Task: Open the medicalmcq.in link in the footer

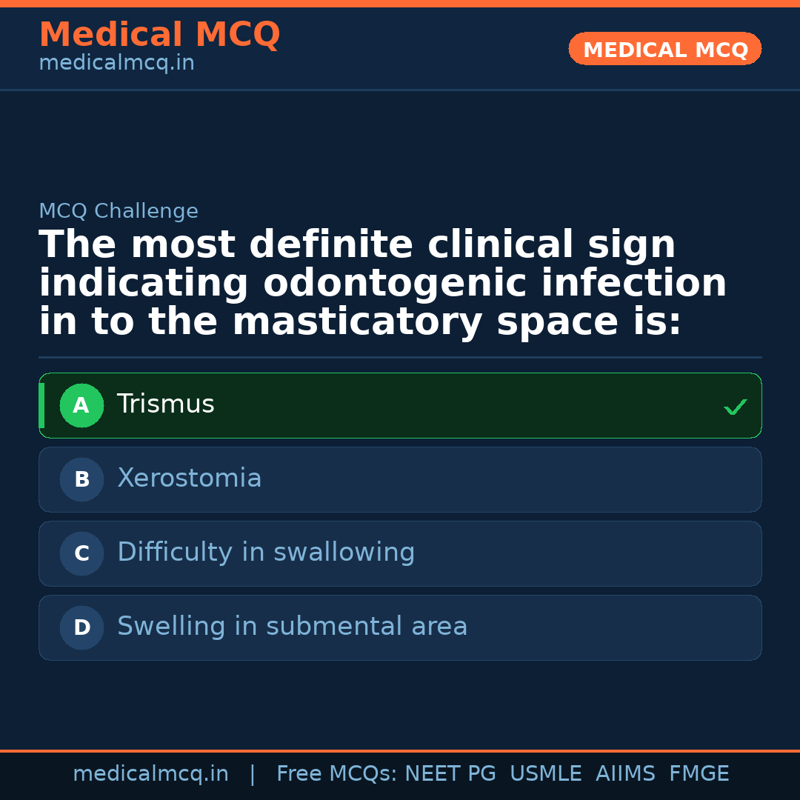Action: [150, 774]
